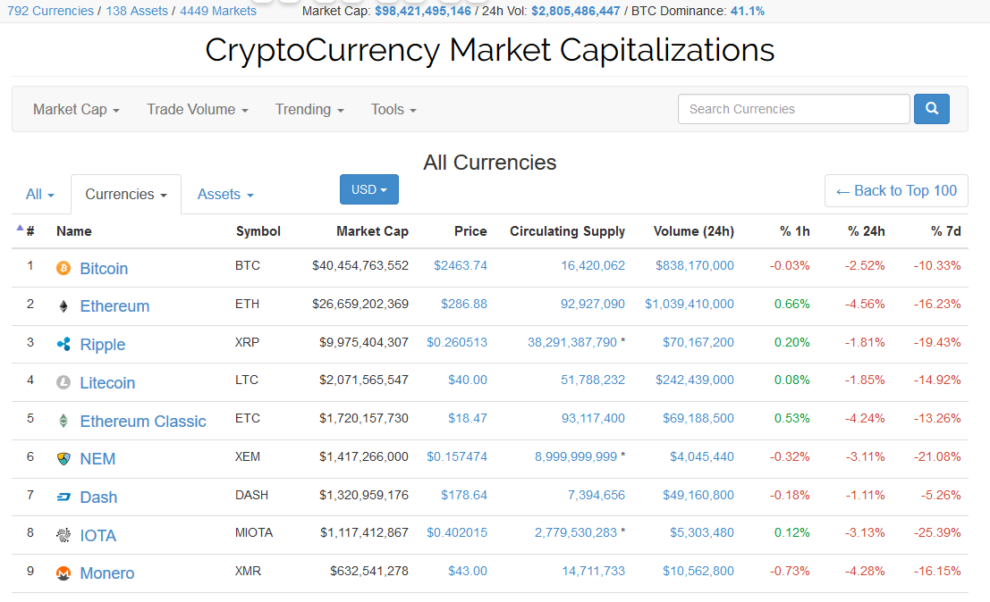
Task: Expand the Trending dropdown
Action: pyautogui.click(x=309, y=110)
